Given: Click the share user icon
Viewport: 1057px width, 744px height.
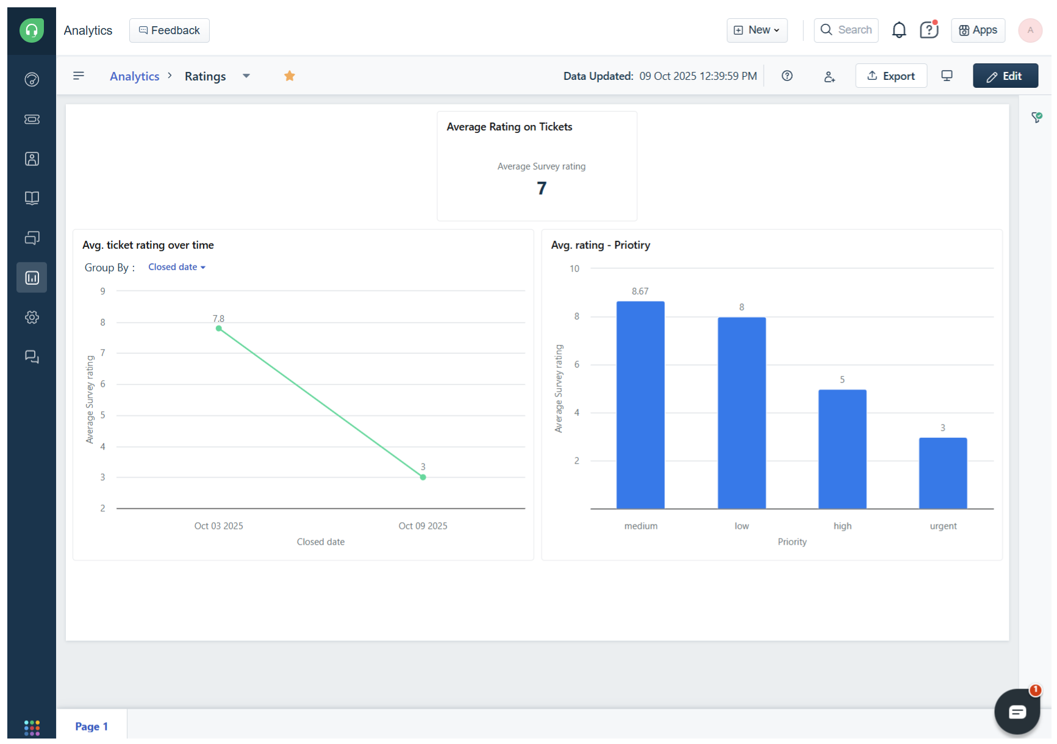Looking at the screenshot, I should coord(829,76).
